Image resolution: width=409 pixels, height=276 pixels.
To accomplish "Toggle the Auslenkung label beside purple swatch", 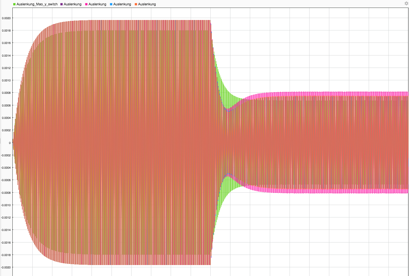I will (x=72, y=4).
